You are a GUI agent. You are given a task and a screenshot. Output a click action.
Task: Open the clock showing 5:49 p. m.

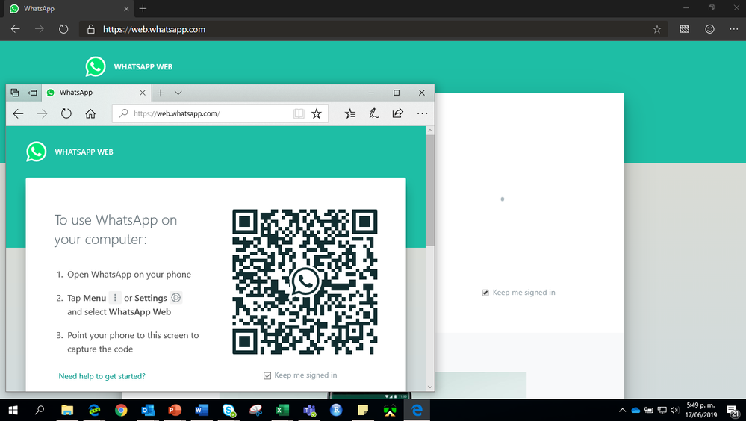pyautogui.click(x=700, y=410)
